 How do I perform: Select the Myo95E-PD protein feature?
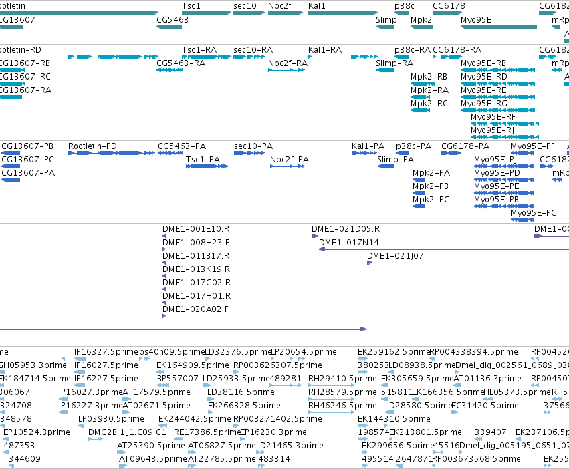click(503, 180)
